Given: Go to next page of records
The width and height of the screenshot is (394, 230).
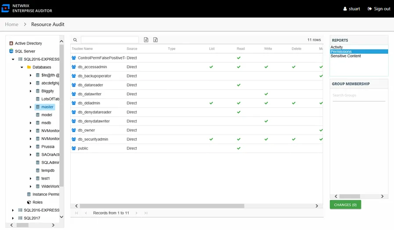Looking at the screenshot, I should [136, 213].
